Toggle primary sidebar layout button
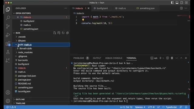Image resolution: width=194 pixels, height=109 pixels. click(x=172, y=3)
